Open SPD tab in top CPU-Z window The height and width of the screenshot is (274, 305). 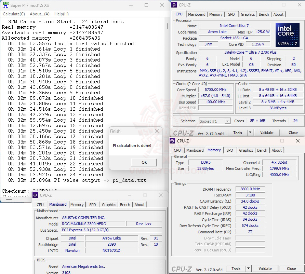click(231, 14)
